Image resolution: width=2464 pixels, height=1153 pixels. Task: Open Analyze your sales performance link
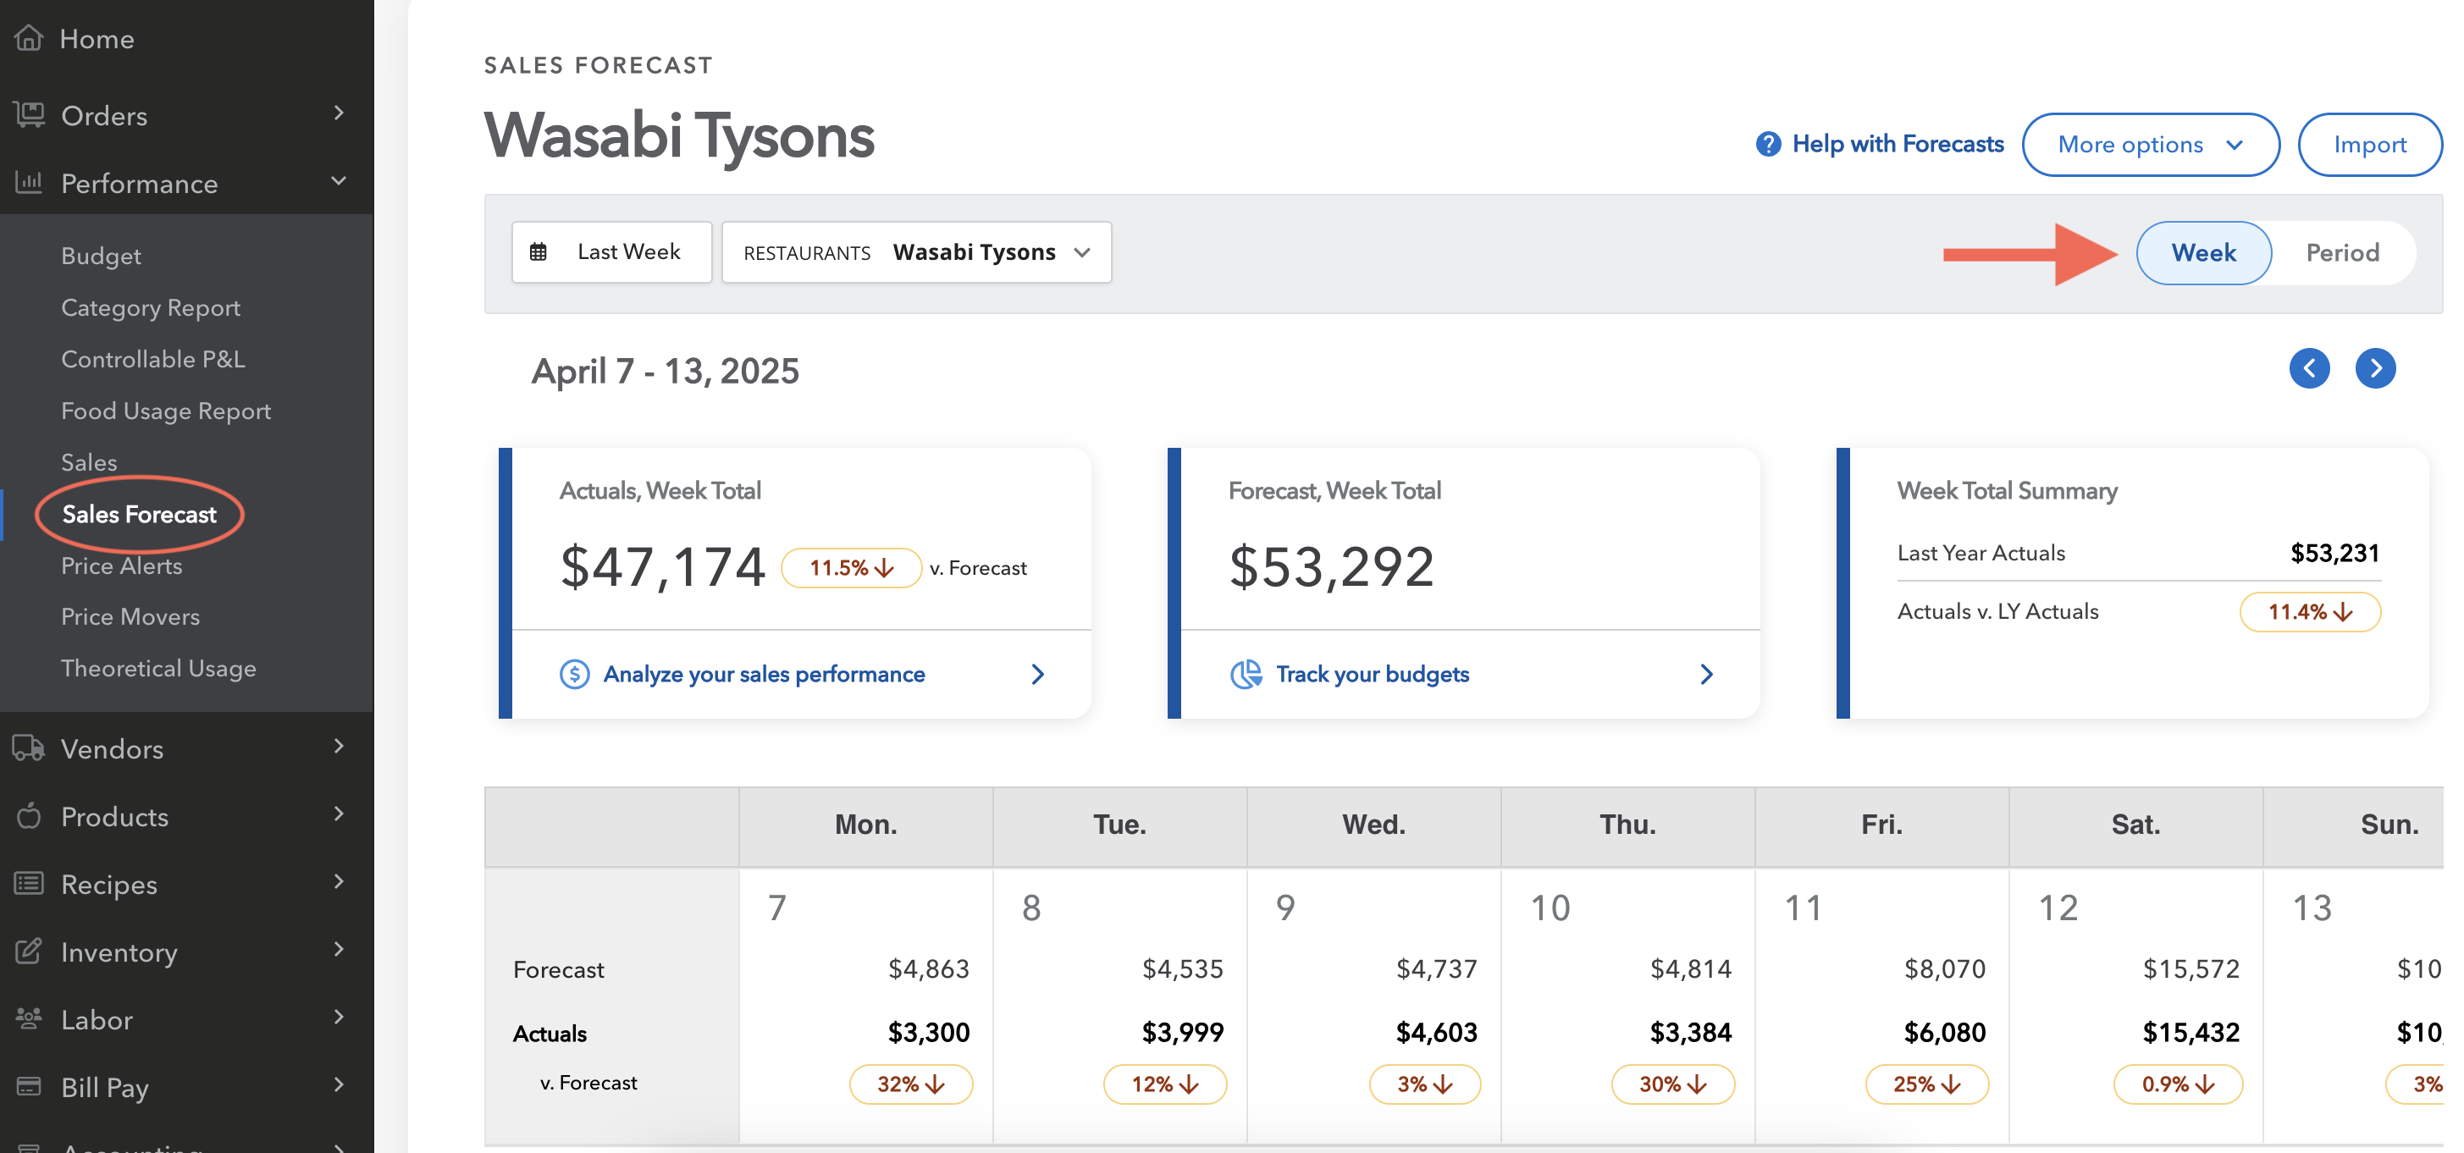[765, 675]
